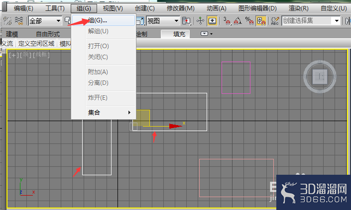Open the 图形编辑器(D) menu

[257, 8]
